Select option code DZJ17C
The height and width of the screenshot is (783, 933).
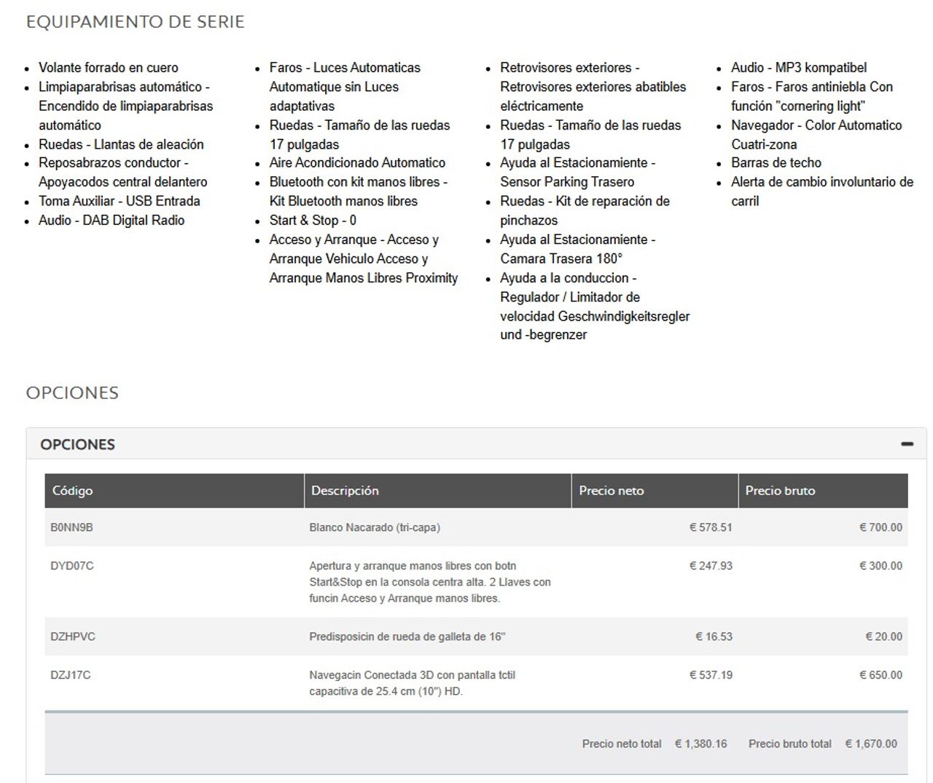pyautogui.click(x=71, y=675)
